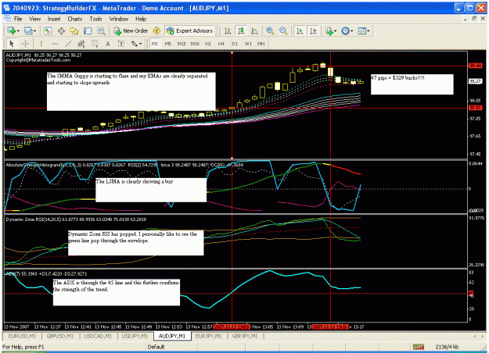Select the equidistant channel tool

(x=81, y=44)
